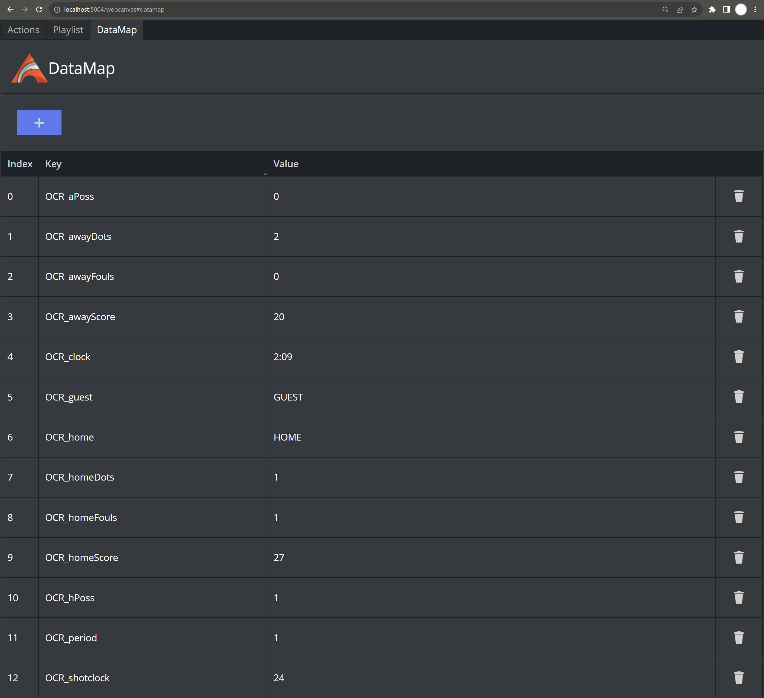Select the DataMap tab
Image resolution: width=764 pixels, height=698 pixels.
tap(116, 30)
